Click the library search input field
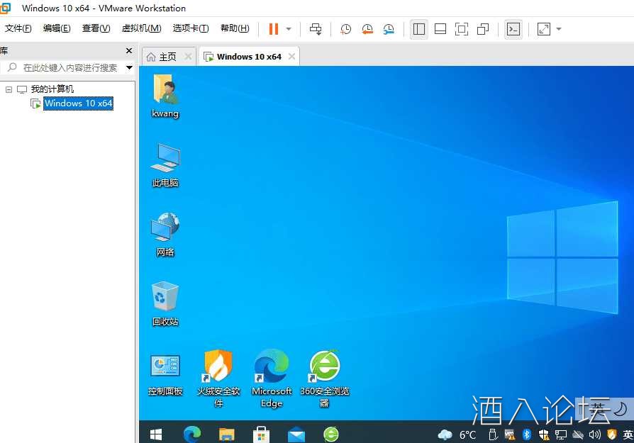Screen dimensions: 634x443 coord(71,67)
